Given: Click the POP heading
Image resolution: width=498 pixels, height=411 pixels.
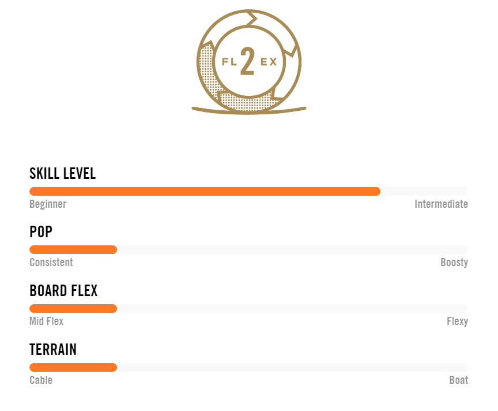Looking at the screenshot, I should tap(41, 232).
